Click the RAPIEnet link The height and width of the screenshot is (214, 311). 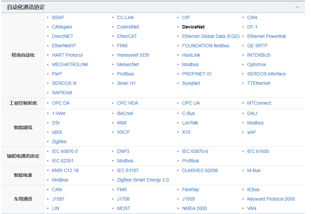click(x=62, y=93)
